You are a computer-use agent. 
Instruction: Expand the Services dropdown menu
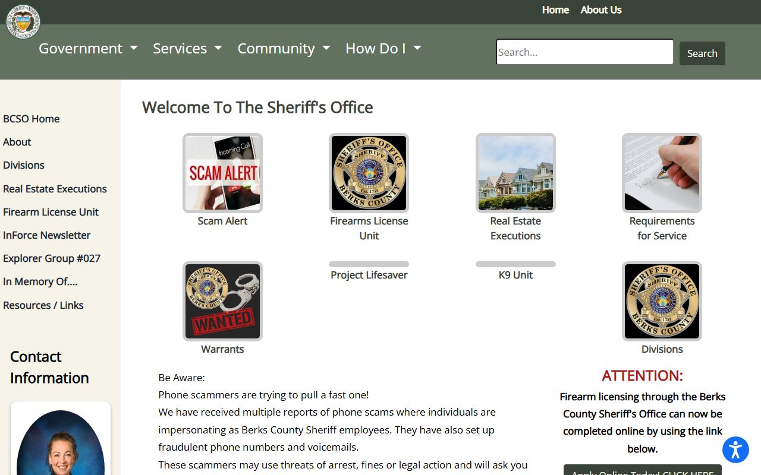coord(187,49)
